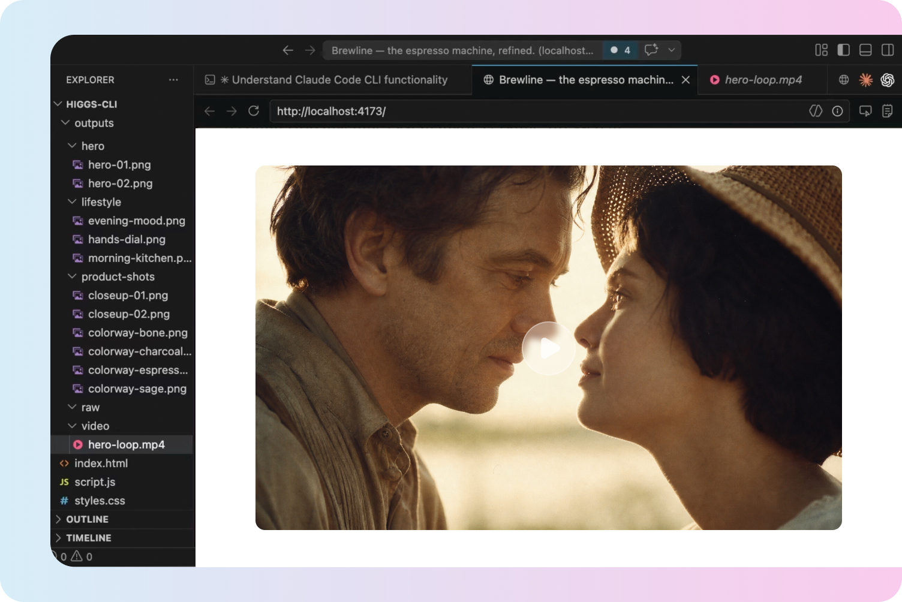
Task: Toggle the secondary side bar
Action: [888, 50]
